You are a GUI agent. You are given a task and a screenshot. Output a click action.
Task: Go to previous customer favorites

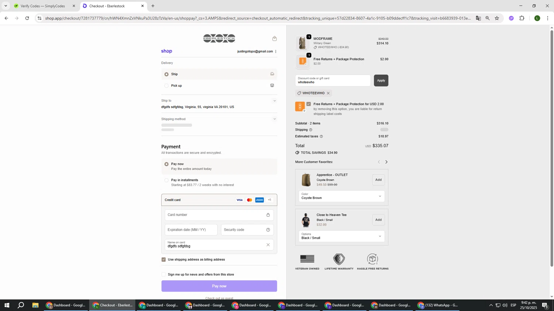[379, 162]
